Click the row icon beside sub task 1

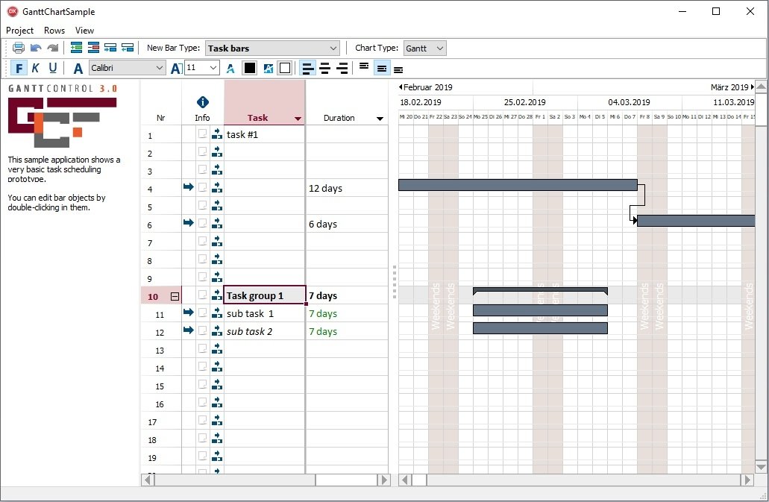217,313
